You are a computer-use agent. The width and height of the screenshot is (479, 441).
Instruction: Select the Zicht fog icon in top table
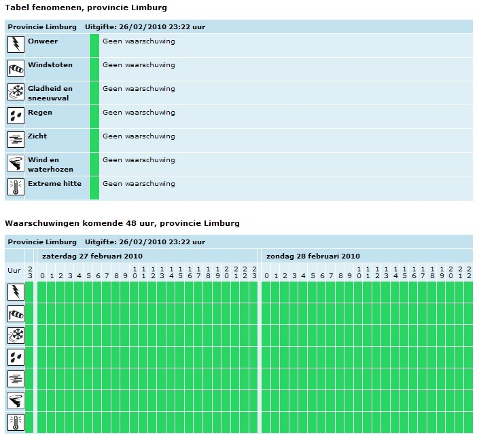click(16, 140)
